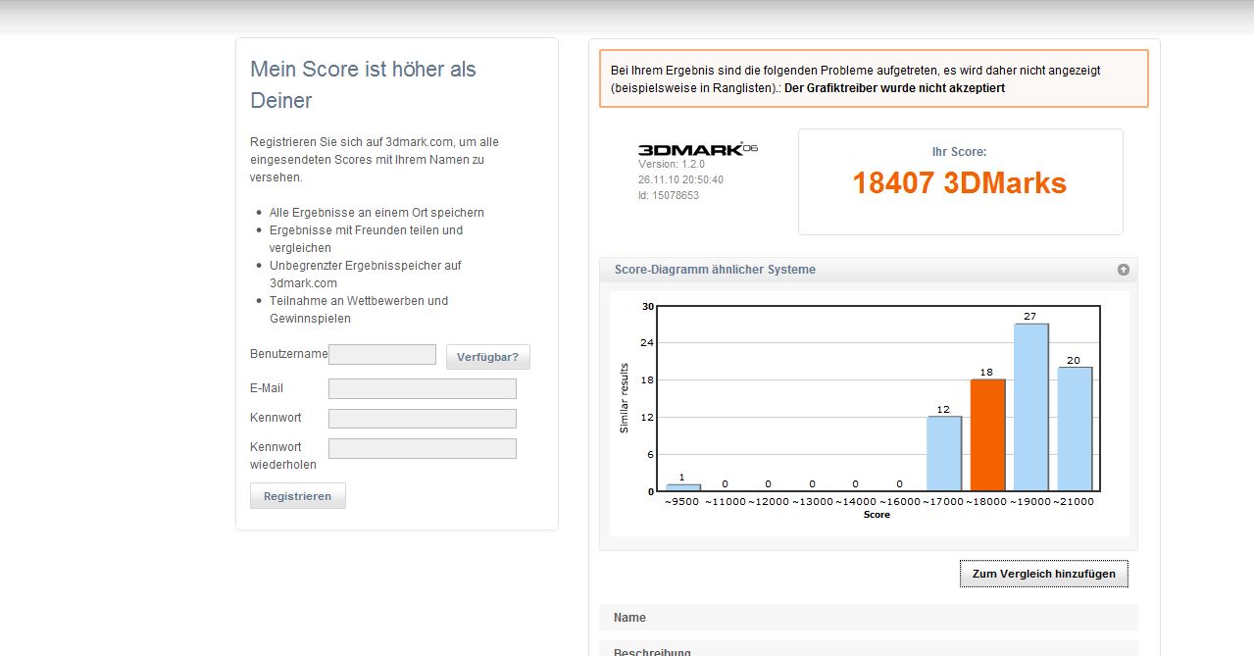Open the Name section header
Viewport: 1254px width, 656px height.
coord(869,618)
